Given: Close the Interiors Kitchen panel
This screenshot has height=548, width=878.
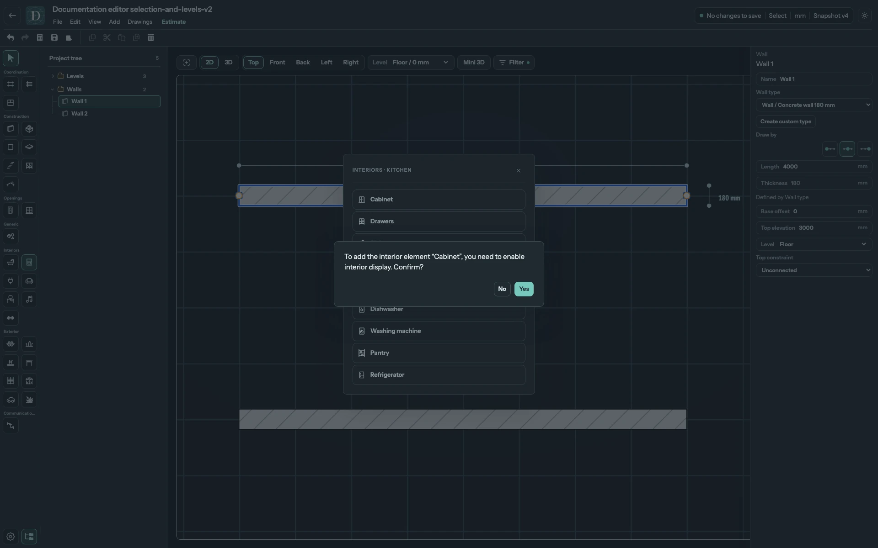Looking at the screenshot, I should click(519, 171).
